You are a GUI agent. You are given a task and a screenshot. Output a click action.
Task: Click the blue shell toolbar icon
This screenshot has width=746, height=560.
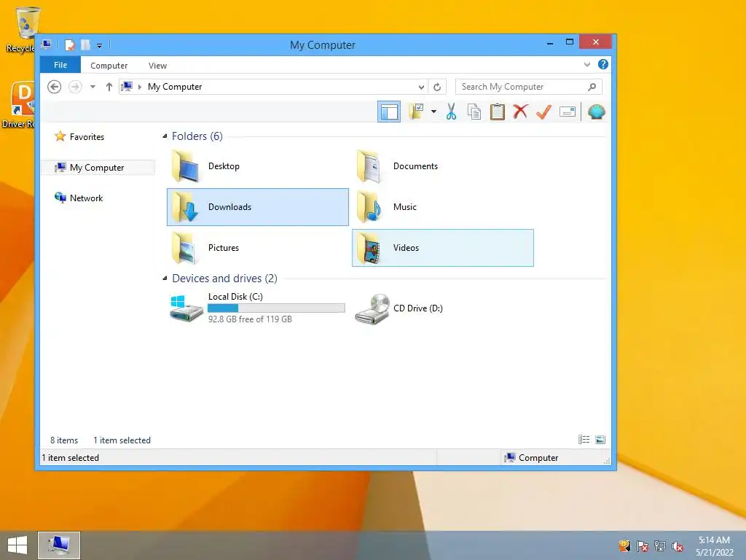(596, 112)
